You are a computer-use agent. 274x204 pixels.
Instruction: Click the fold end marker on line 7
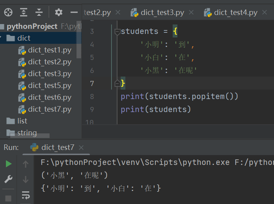coord(117,83)
